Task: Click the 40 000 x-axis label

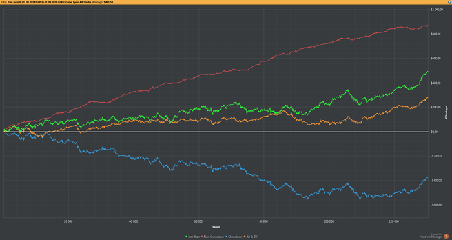Action: [x=133, y=221]
